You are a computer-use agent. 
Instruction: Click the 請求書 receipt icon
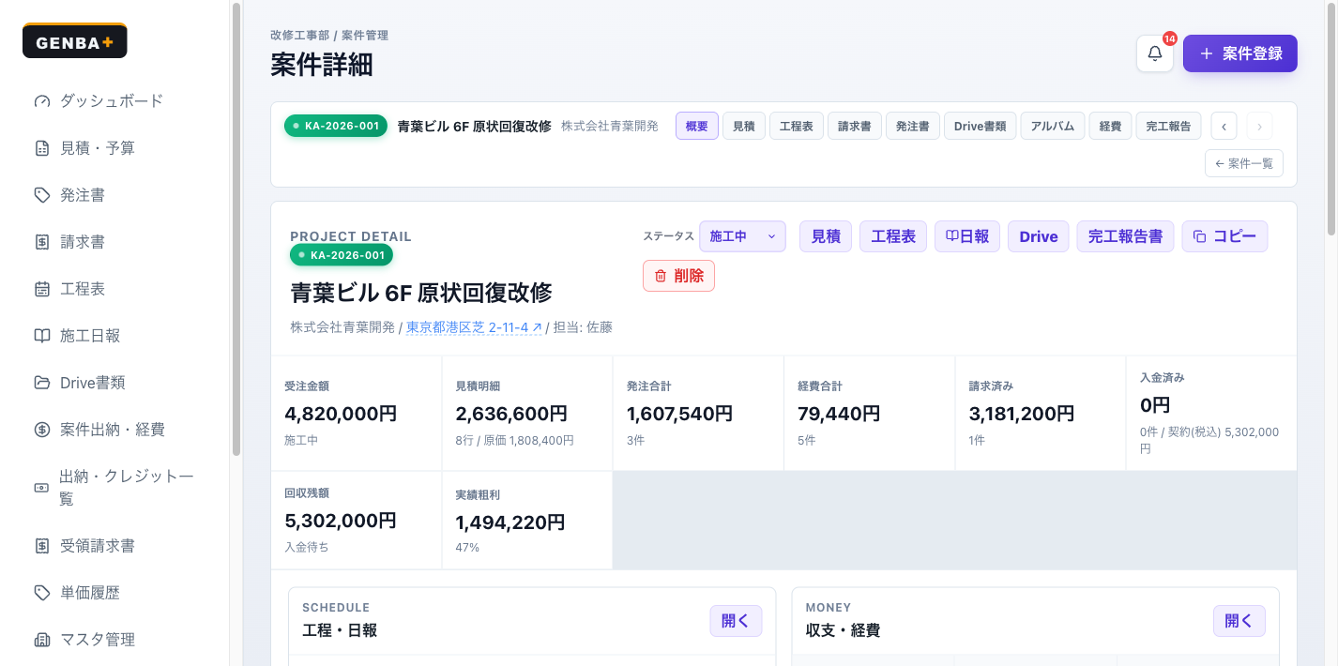point(41,242)
